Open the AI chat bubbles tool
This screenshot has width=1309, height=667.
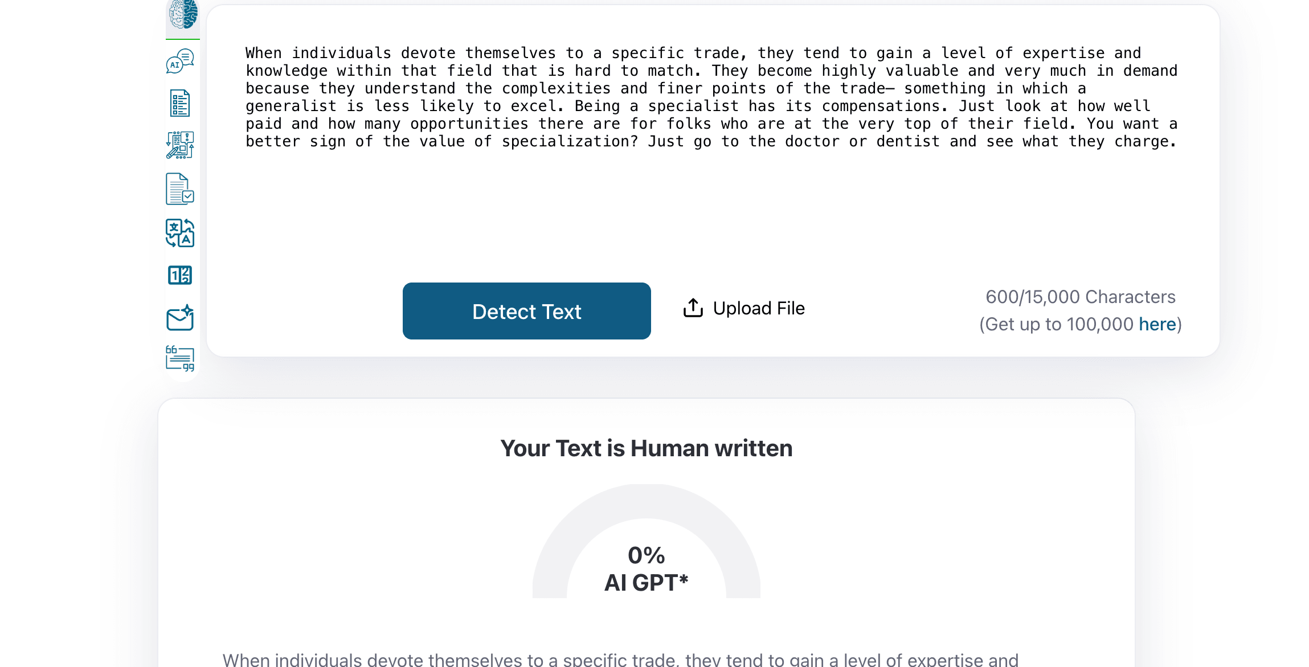click(x=180, y=61)
